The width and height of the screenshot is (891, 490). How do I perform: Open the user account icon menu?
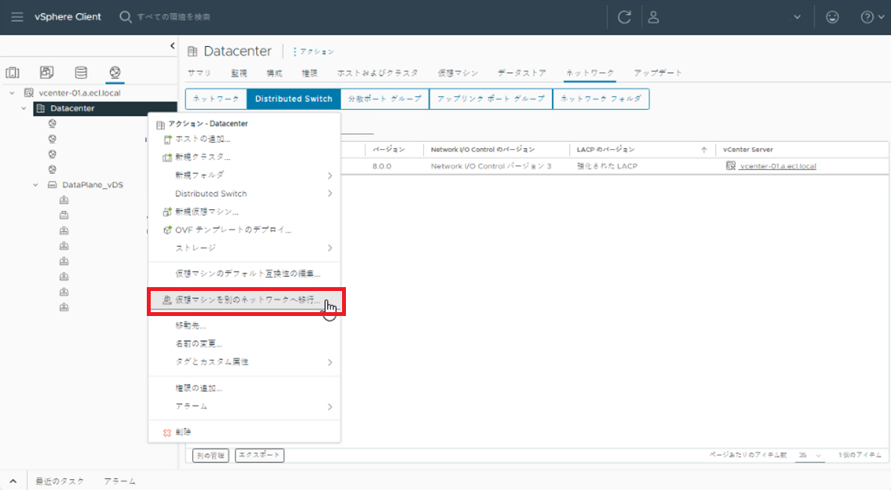[x=654, y=17]
